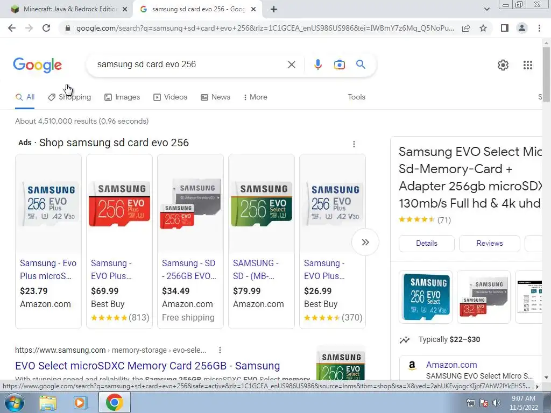551x413 pixels.
Task: Close the Minecraft tab
Action: point(125,10)
